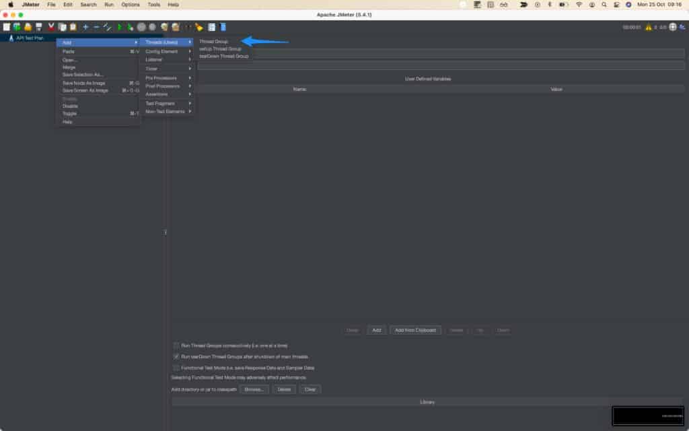Click the Comments input field
The image size is (689, 431).
coord(441,65)
